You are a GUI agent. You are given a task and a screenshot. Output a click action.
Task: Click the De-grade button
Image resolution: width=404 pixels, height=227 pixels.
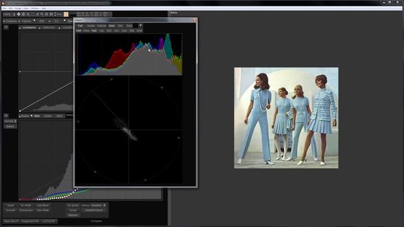[73, 206]
